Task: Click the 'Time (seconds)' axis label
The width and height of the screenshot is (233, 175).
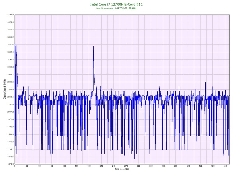Action: point(122,169)
